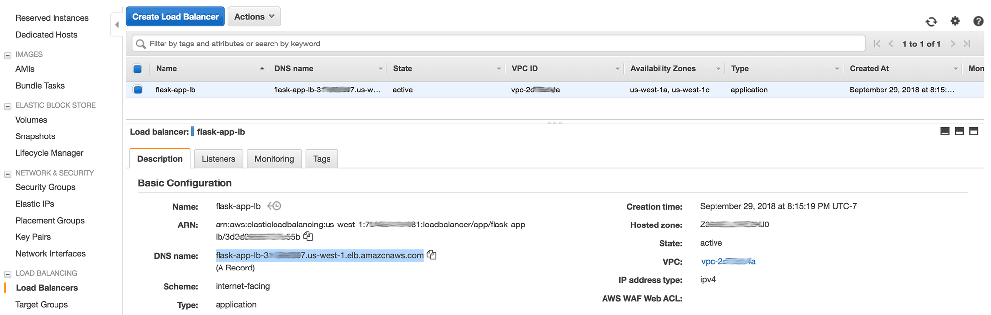The width and height of the screenshot is (991, 315).
Task: Open Key Pairs in sidebar
Action: coord(33,237)
